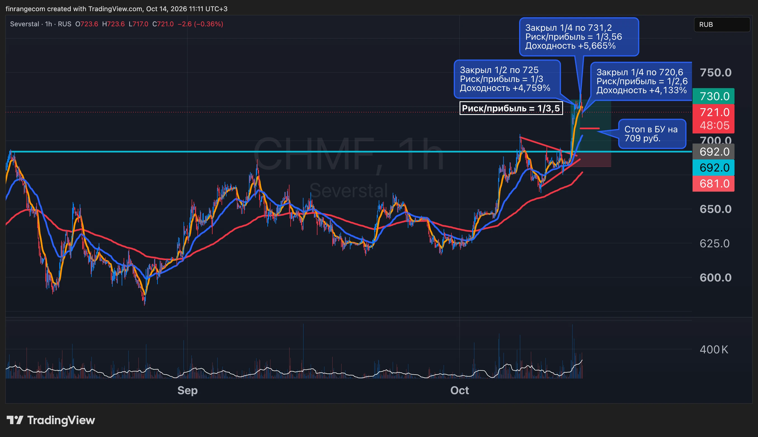Screen dimensions: 758x437
Task: Select the 'Риск/прибыль = 1/3,5' text box
Action: pos(511,108)
